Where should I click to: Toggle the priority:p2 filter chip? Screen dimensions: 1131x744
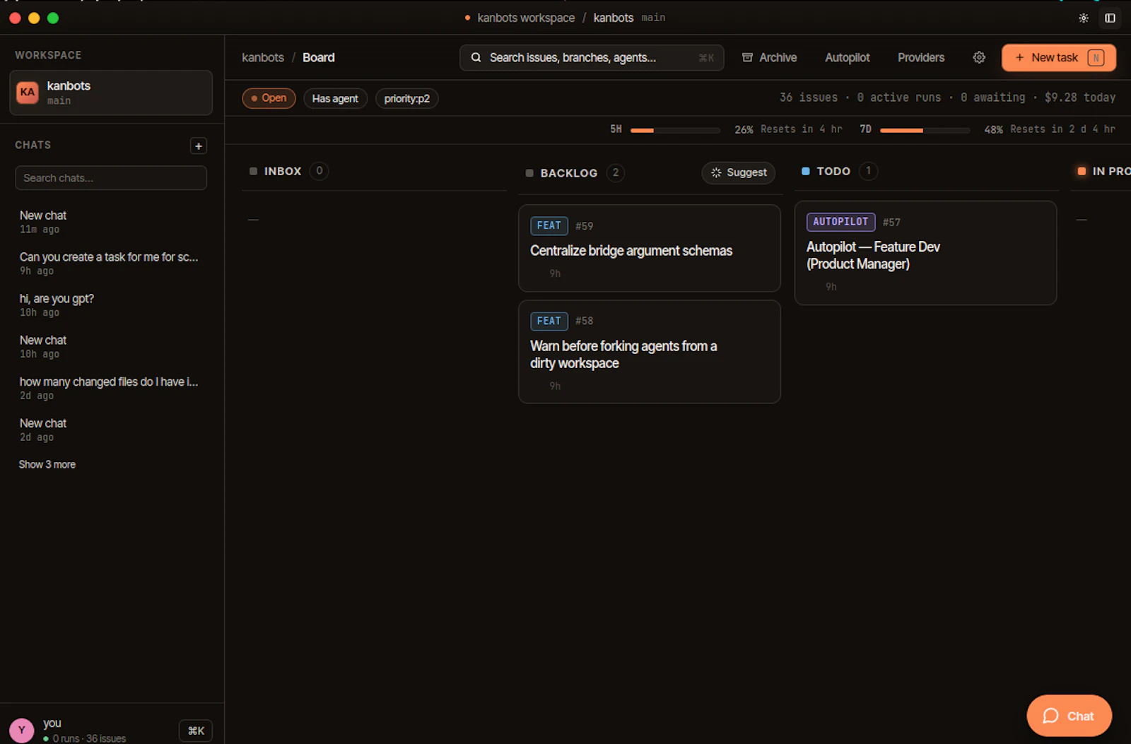(x=406, y=98)
